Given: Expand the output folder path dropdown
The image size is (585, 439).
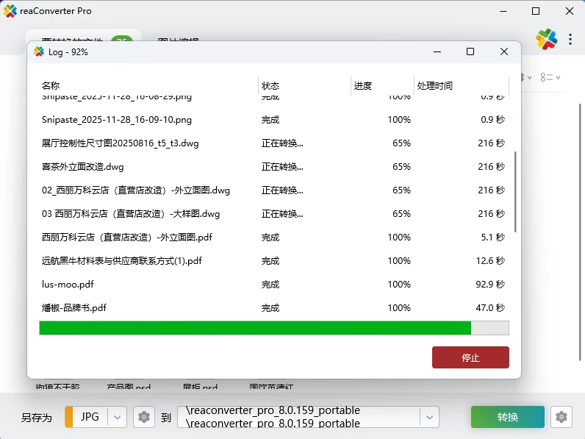Looking at the screenshot, I should pos(429,417).
